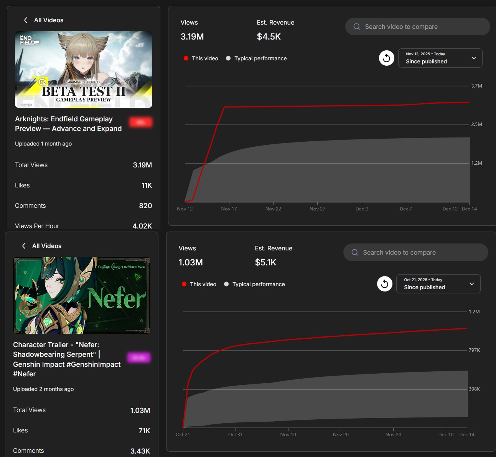Click 398K gridline label in Genshin chart
496x457 pixels.
(474, 389)
